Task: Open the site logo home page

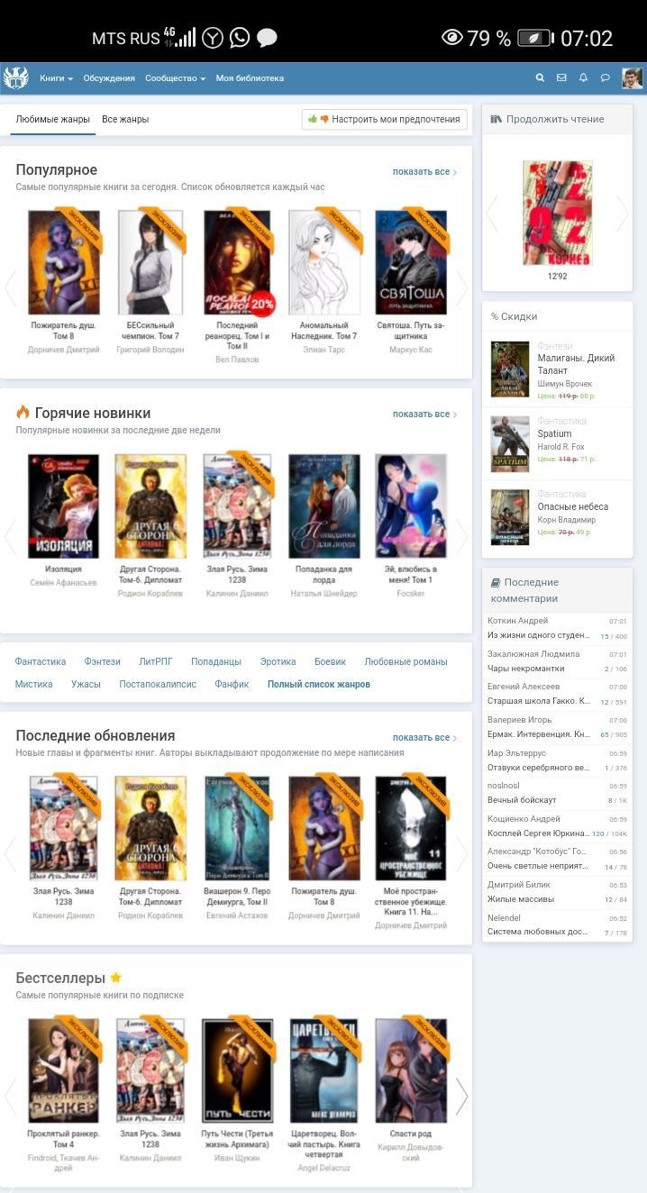Action: point(15,78)
